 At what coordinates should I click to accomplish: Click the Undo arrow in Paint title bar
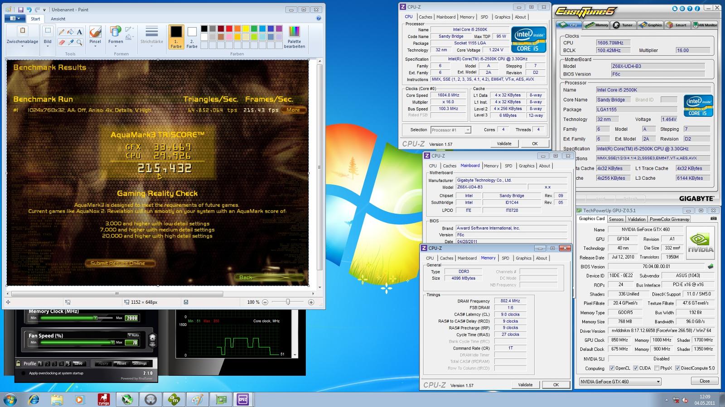click(x=29, y=10)
